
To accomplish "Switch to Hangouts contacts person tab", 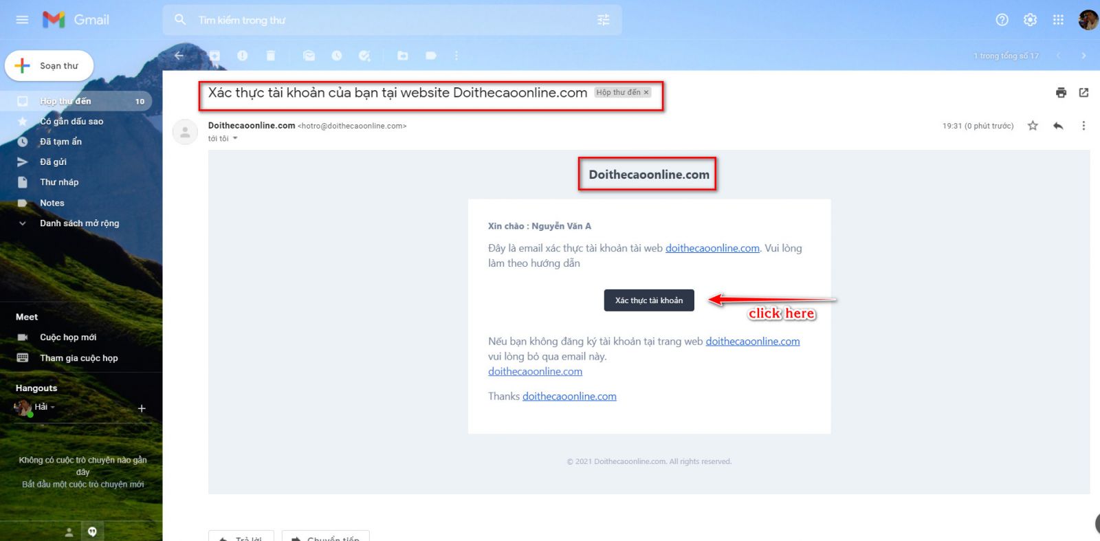I will point(69,532).
